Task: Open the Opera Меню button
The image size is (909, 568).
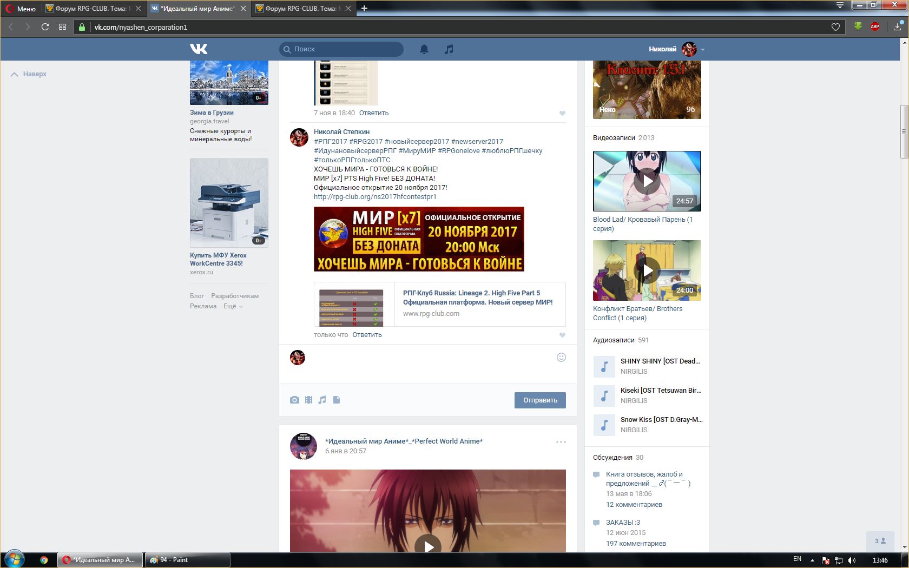Action: pyautogui.click(x=21, y=9)
